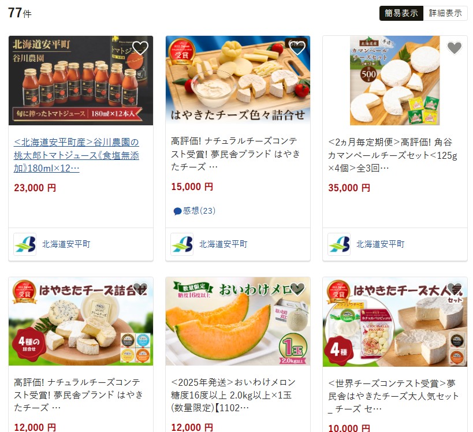Open reviews 感想(23) speech bubble icon
473x432 pixels.
coord(177,211)
